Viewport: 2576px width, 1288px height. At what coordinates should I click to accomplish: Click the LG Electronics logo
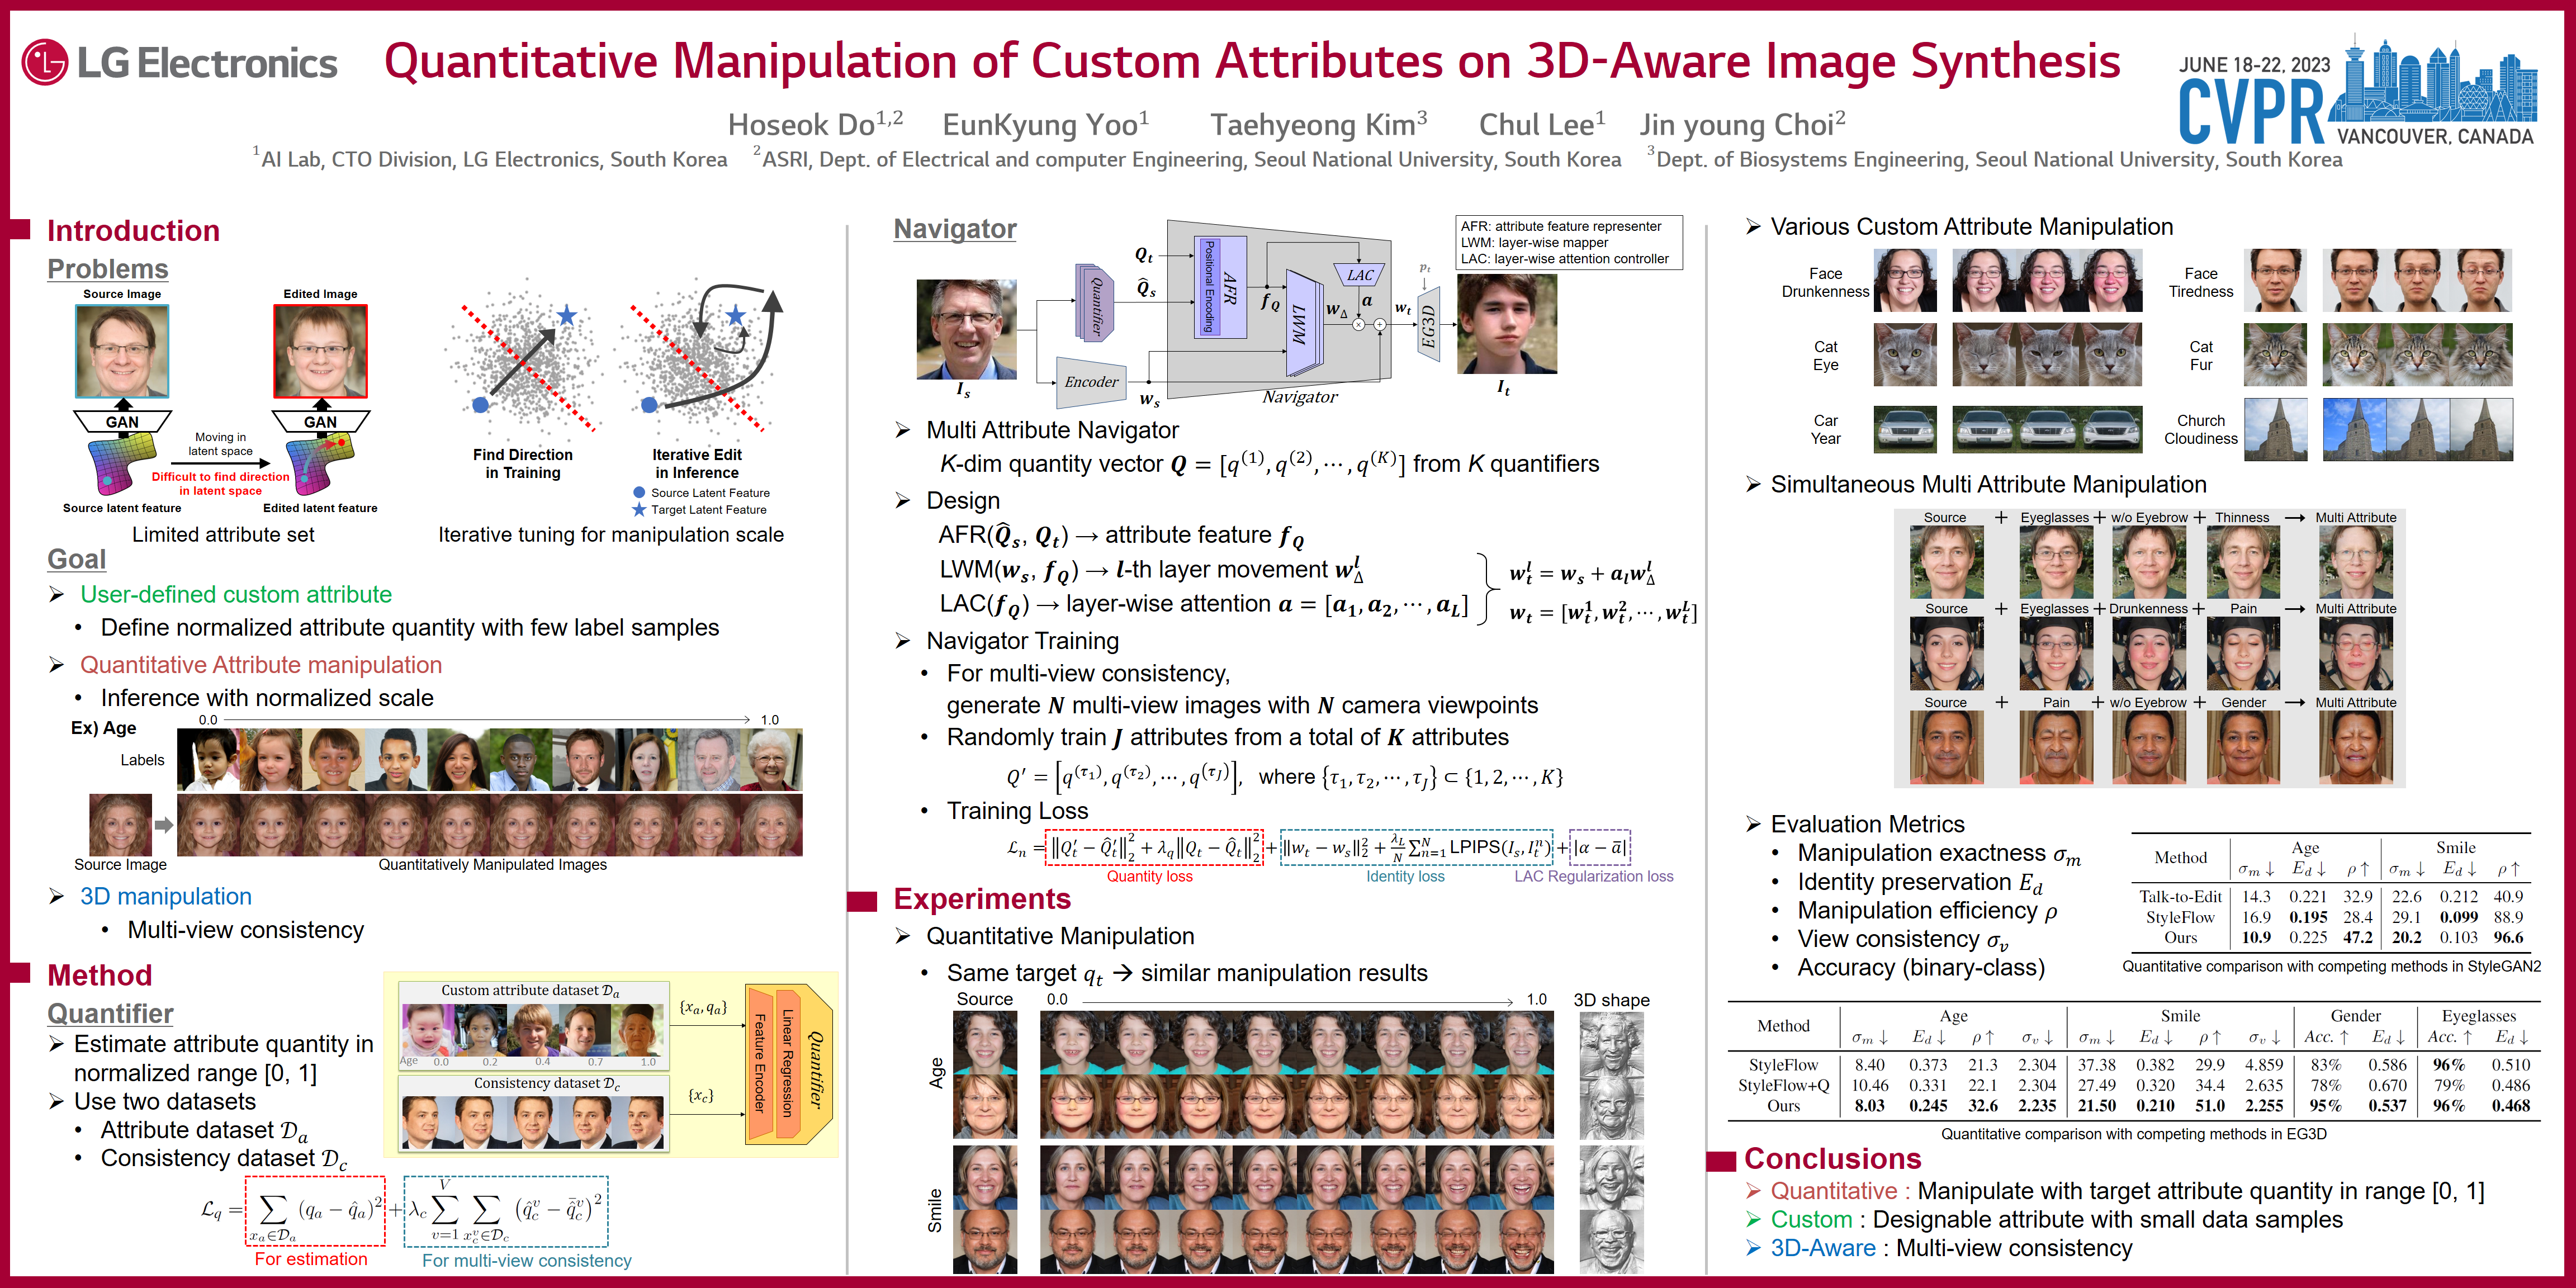(x=180, y=62)
